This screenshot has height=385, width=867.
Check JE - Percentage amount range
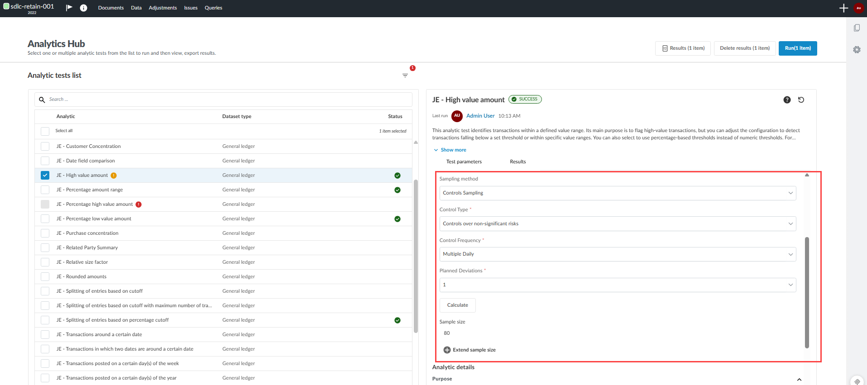coord(45,190)
